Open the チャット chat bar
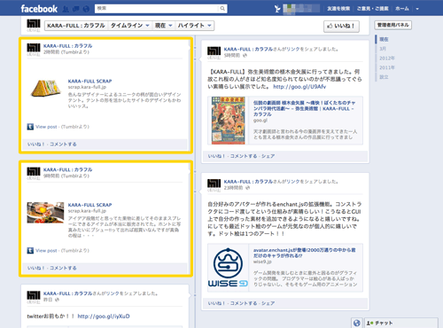443x328 pixels. point(401,323)
